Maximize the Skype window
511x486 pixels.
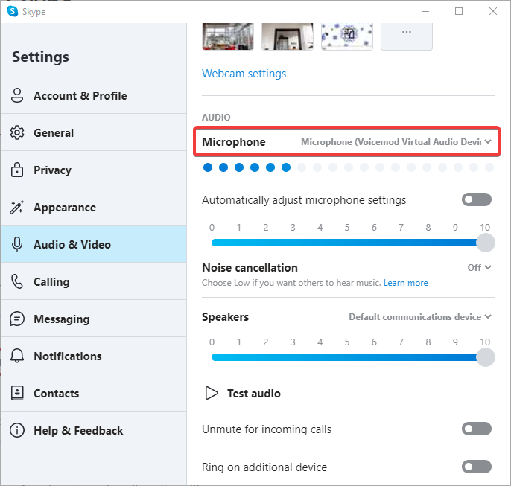pos(459,11)
